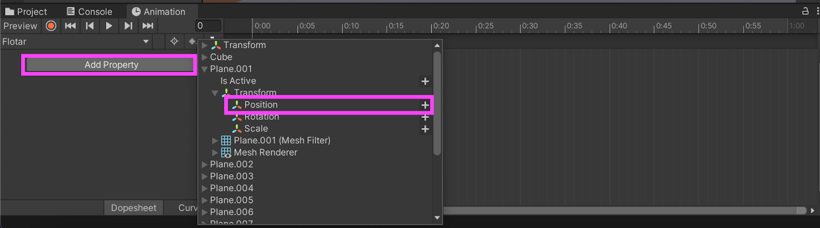820x228 pixels.
Task: Add the Scale property with plus
Action: (425, 129)
